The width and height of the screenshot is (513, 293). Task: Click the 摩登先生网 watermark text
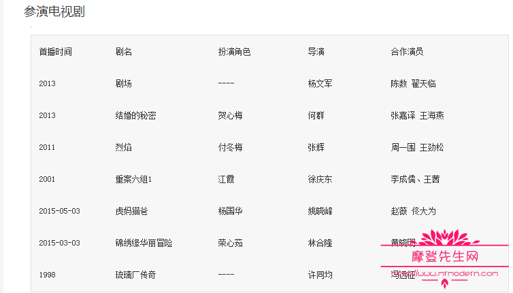pos(446,257)
